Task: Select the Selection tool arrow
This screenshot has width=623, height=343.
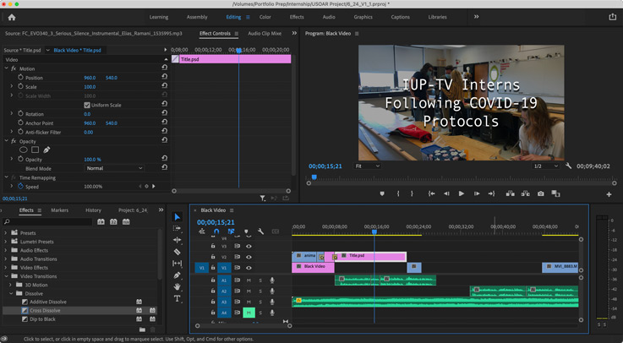Action: pos(178,217)
